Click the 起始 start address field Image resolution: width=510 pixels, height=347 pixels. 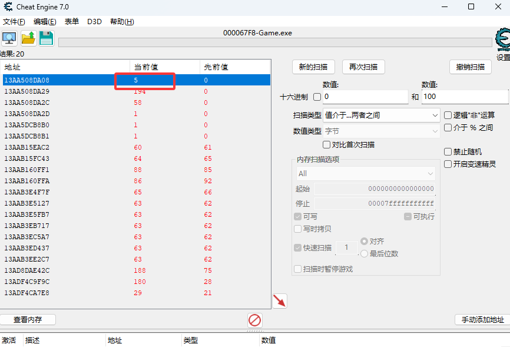pyautogui.click(x=375, y=189)
